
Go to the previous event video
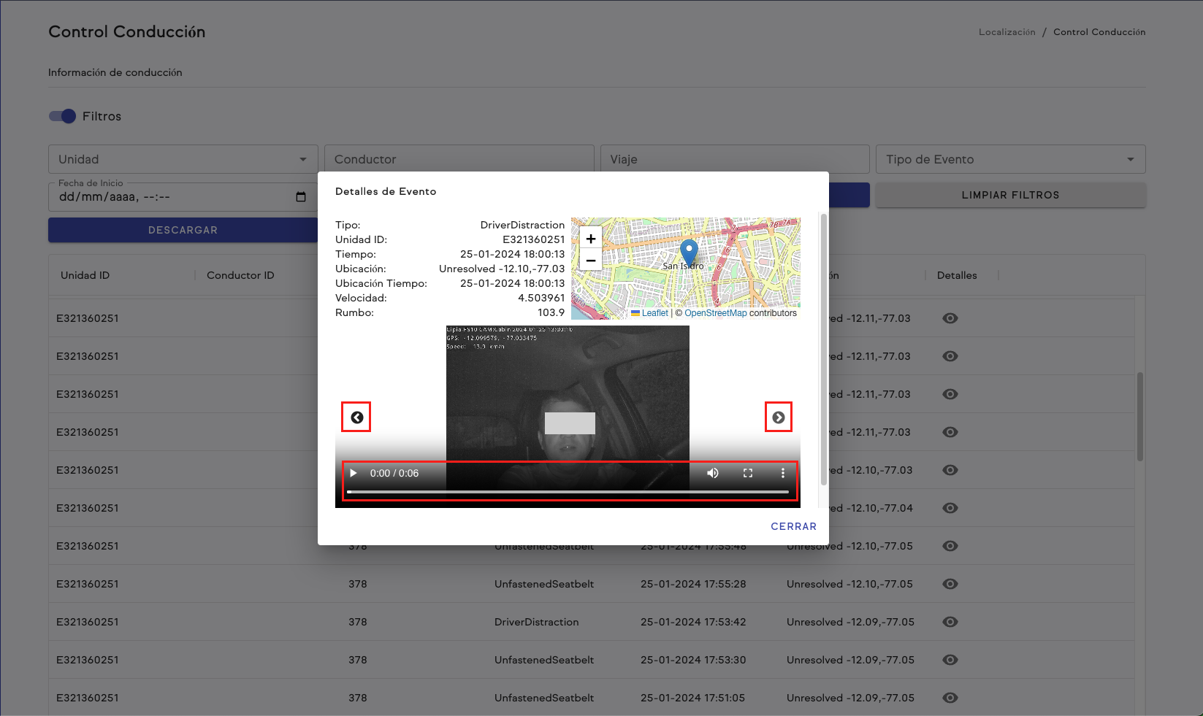pyautogui.click(x=356, y=417)
